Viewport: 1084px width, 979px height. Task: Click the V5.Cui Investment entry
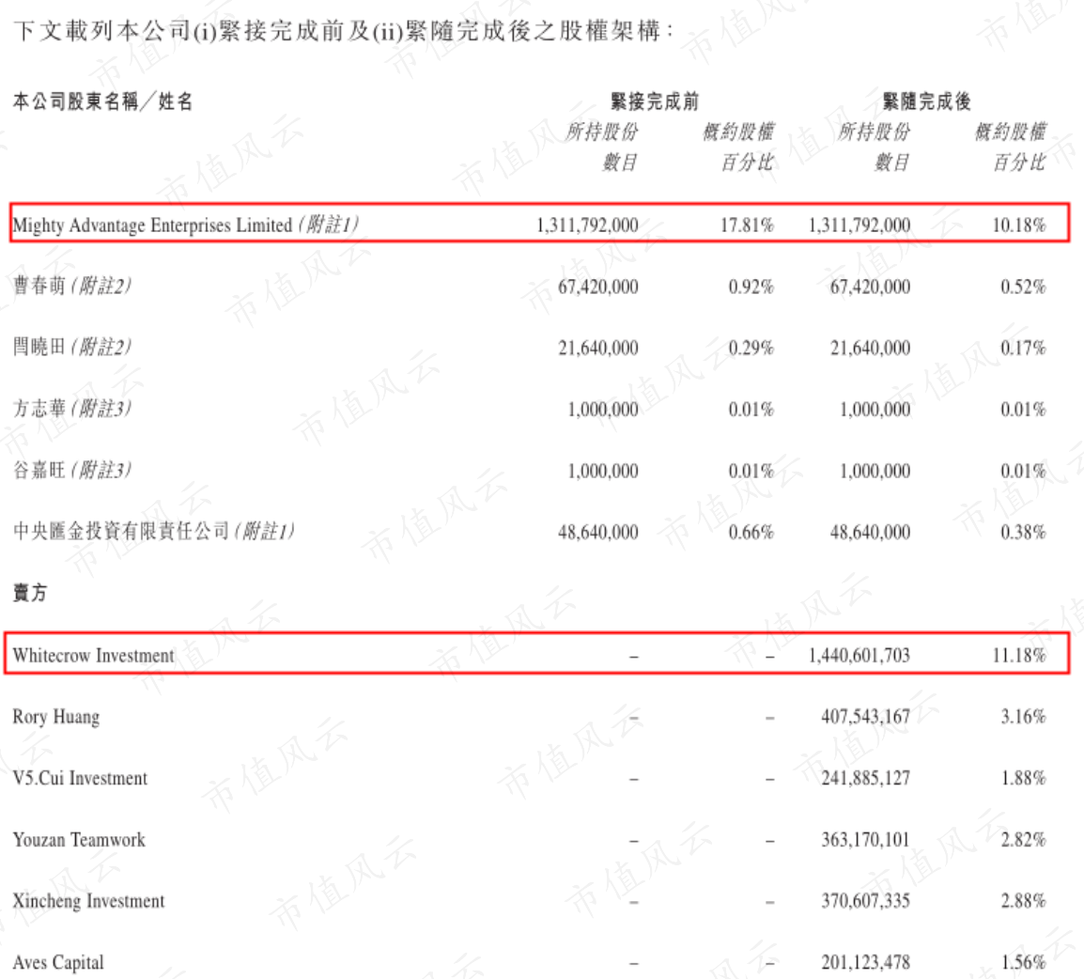80,778
